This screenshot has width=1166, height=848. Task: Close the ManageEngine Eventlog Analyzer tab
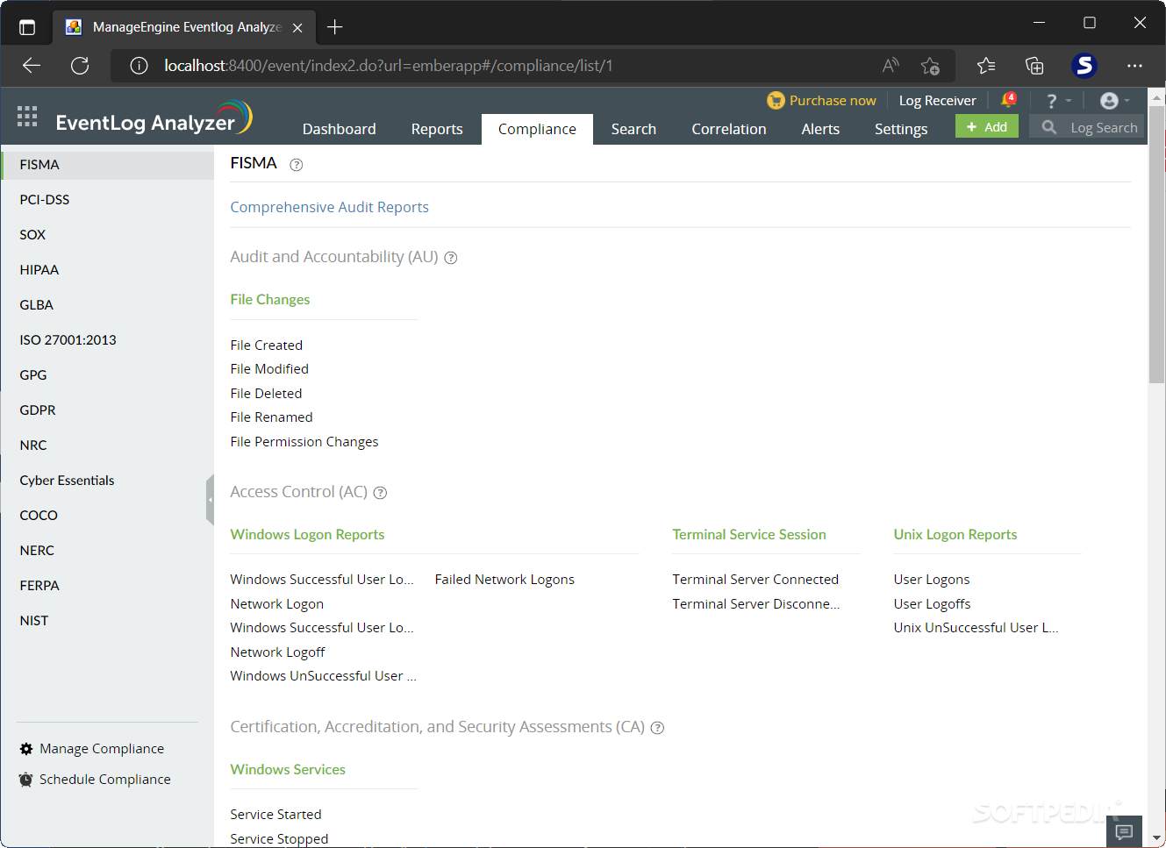297,28
